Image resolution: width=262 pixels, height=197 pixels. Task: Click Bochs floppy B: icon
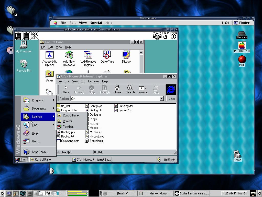click(26, 36)
